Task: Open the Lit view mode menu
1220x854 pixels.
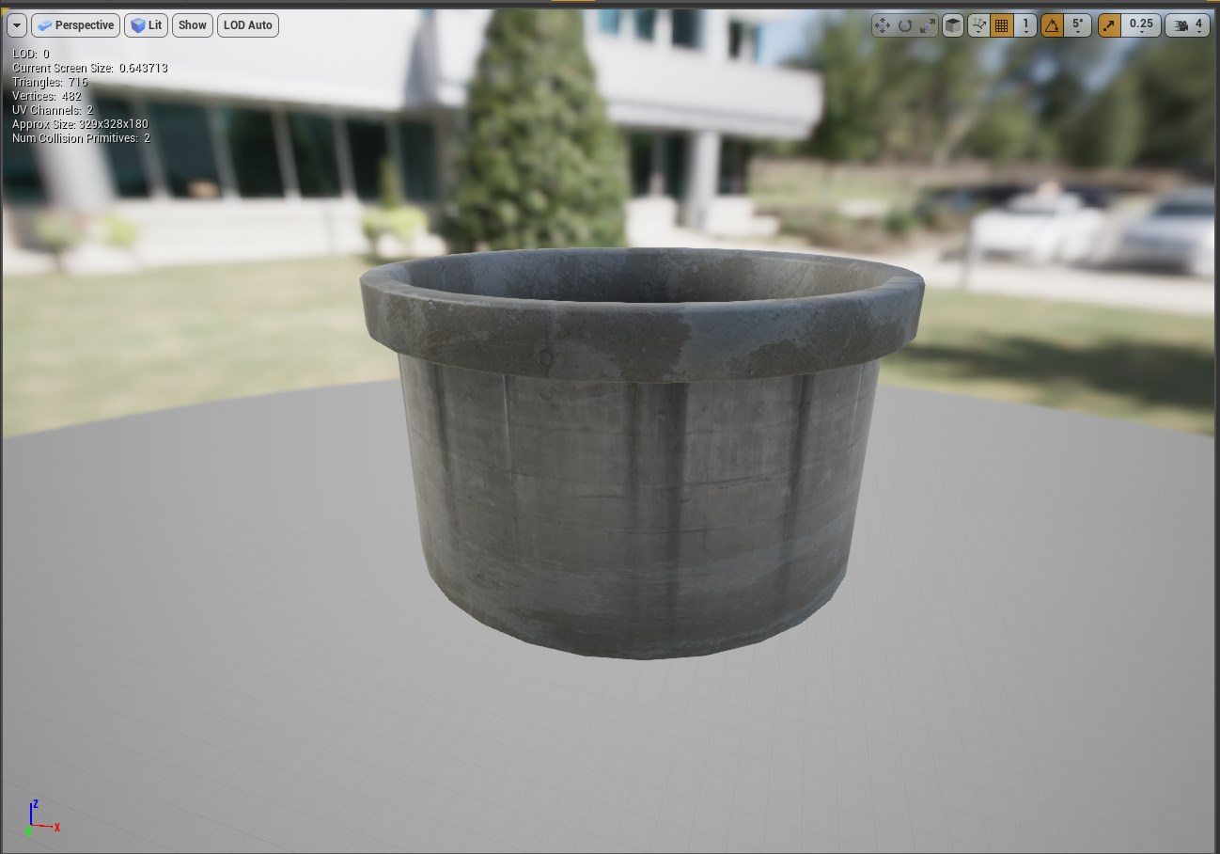Action: 146,25
